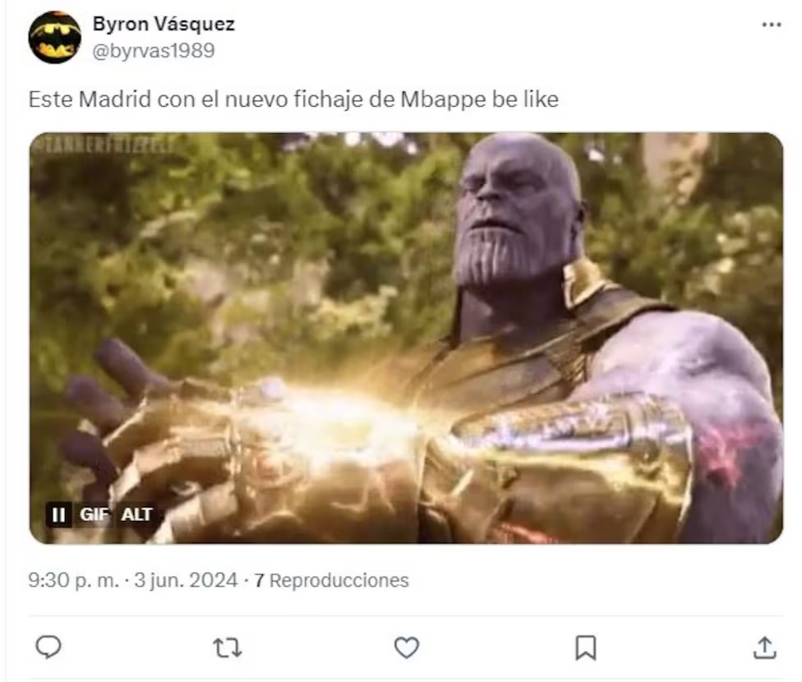802x682 pixels.
Task: Show the ALT image description
Action: point(136,515)
